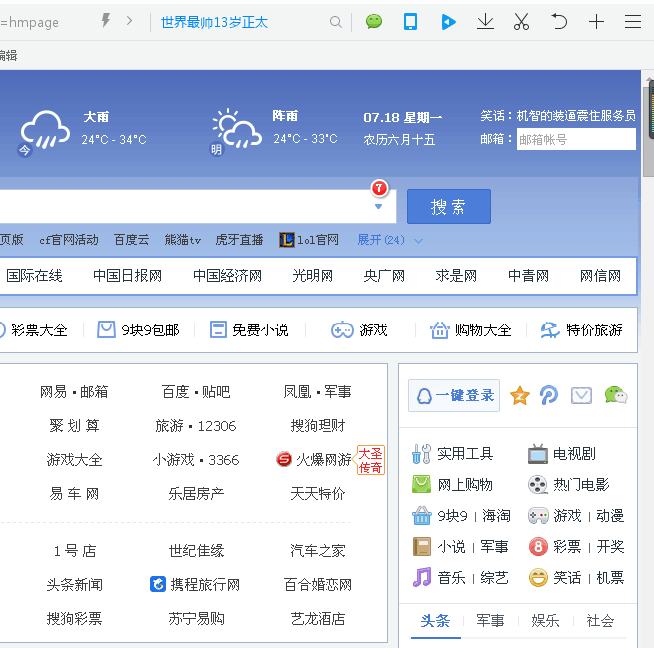
Task: Open 购物大全 basket icon link
Action: click(x=471, y=329)
